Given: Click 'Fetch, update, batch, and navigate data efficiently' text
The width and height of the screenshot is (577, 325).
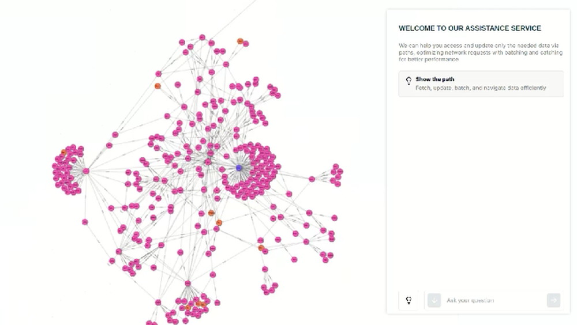Looking at the screenshot, I should coord(481,88).
